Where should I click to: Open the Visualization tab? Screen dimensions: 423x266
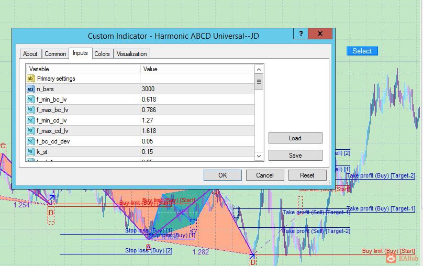[x=132, y=54]
